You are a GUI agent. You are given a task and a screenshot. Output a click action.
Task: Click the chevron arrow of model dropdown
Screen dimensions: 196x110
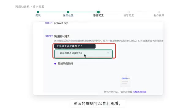(x=108, y=53)
